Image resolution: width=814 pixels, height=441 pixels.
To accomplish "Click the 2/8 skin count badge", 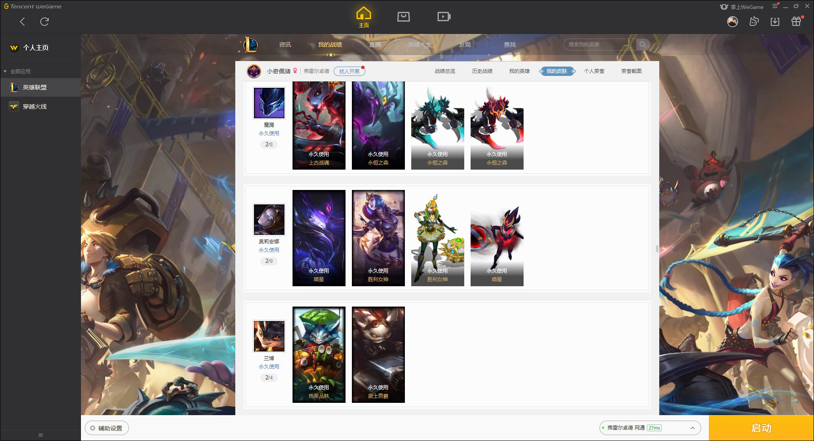I will click(269, 145).
